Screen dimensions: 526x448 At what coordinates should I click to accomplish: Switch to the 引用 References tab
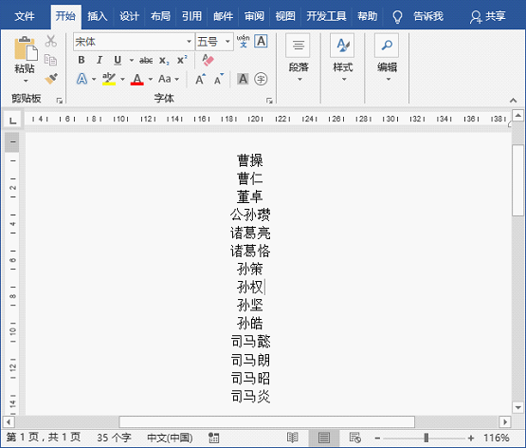(191, 16)
